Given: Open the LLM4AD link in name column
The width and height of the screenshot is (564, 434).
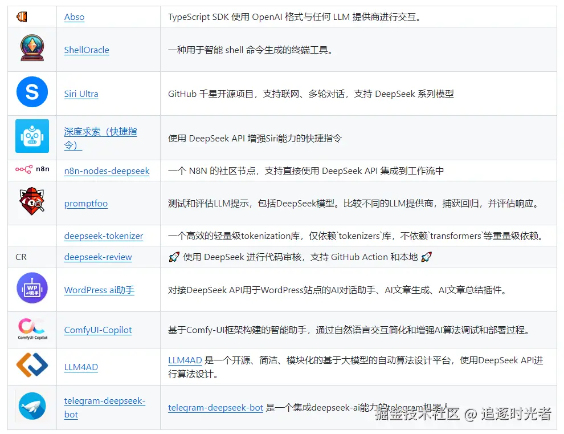Looking at the screenshot, I should [81, 367].
